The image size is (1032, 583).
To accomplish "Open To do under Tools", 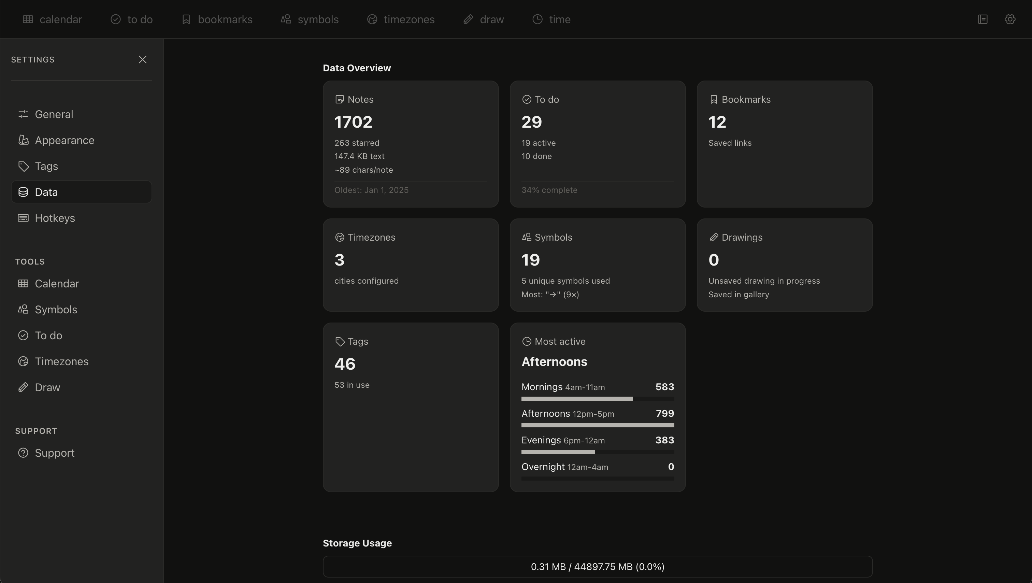I will 81,336.
